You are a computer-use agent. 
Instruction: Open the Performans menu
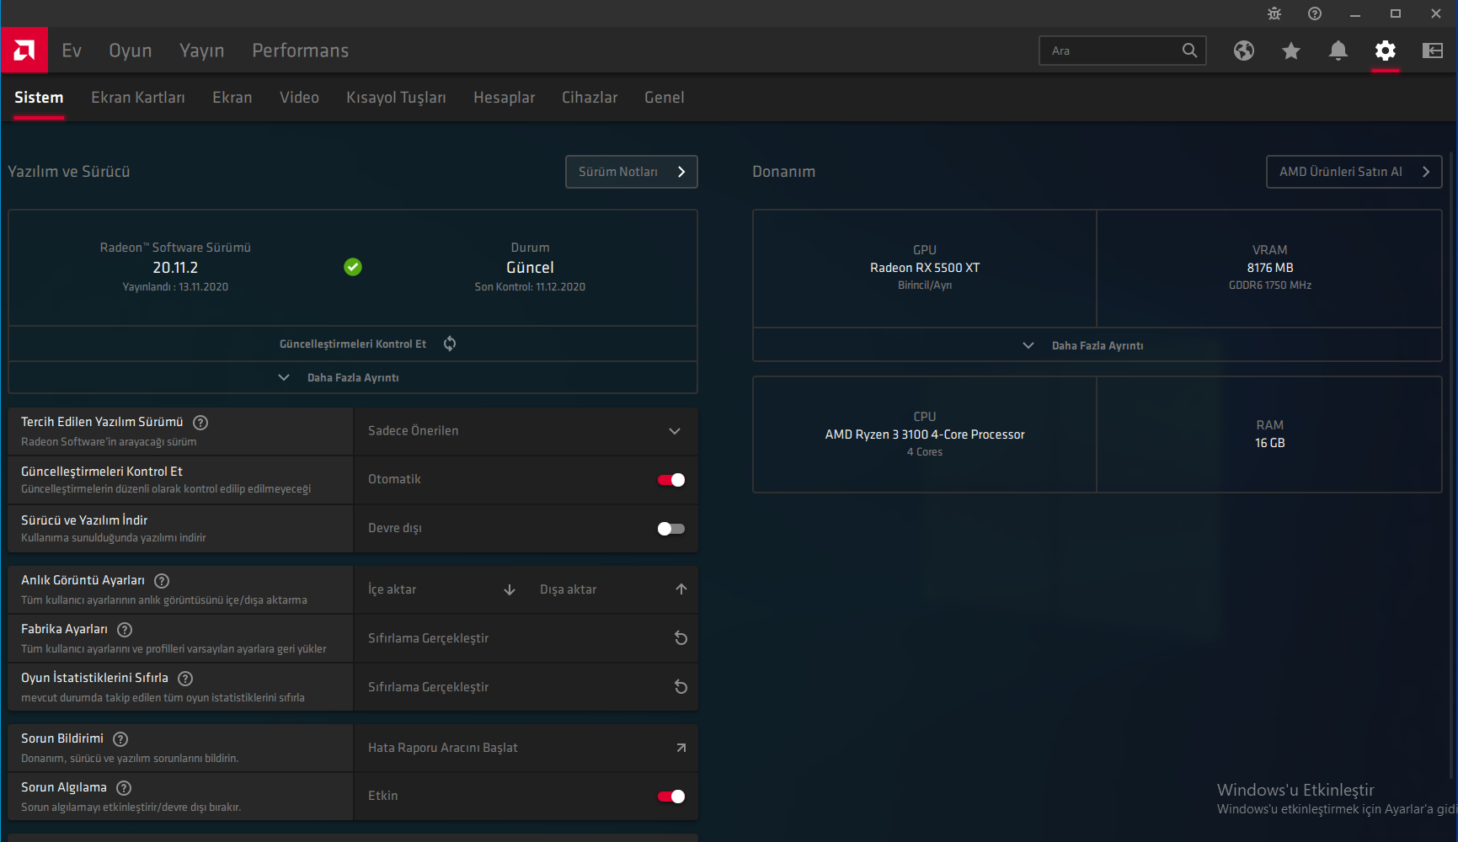click(x=300, y=51)
